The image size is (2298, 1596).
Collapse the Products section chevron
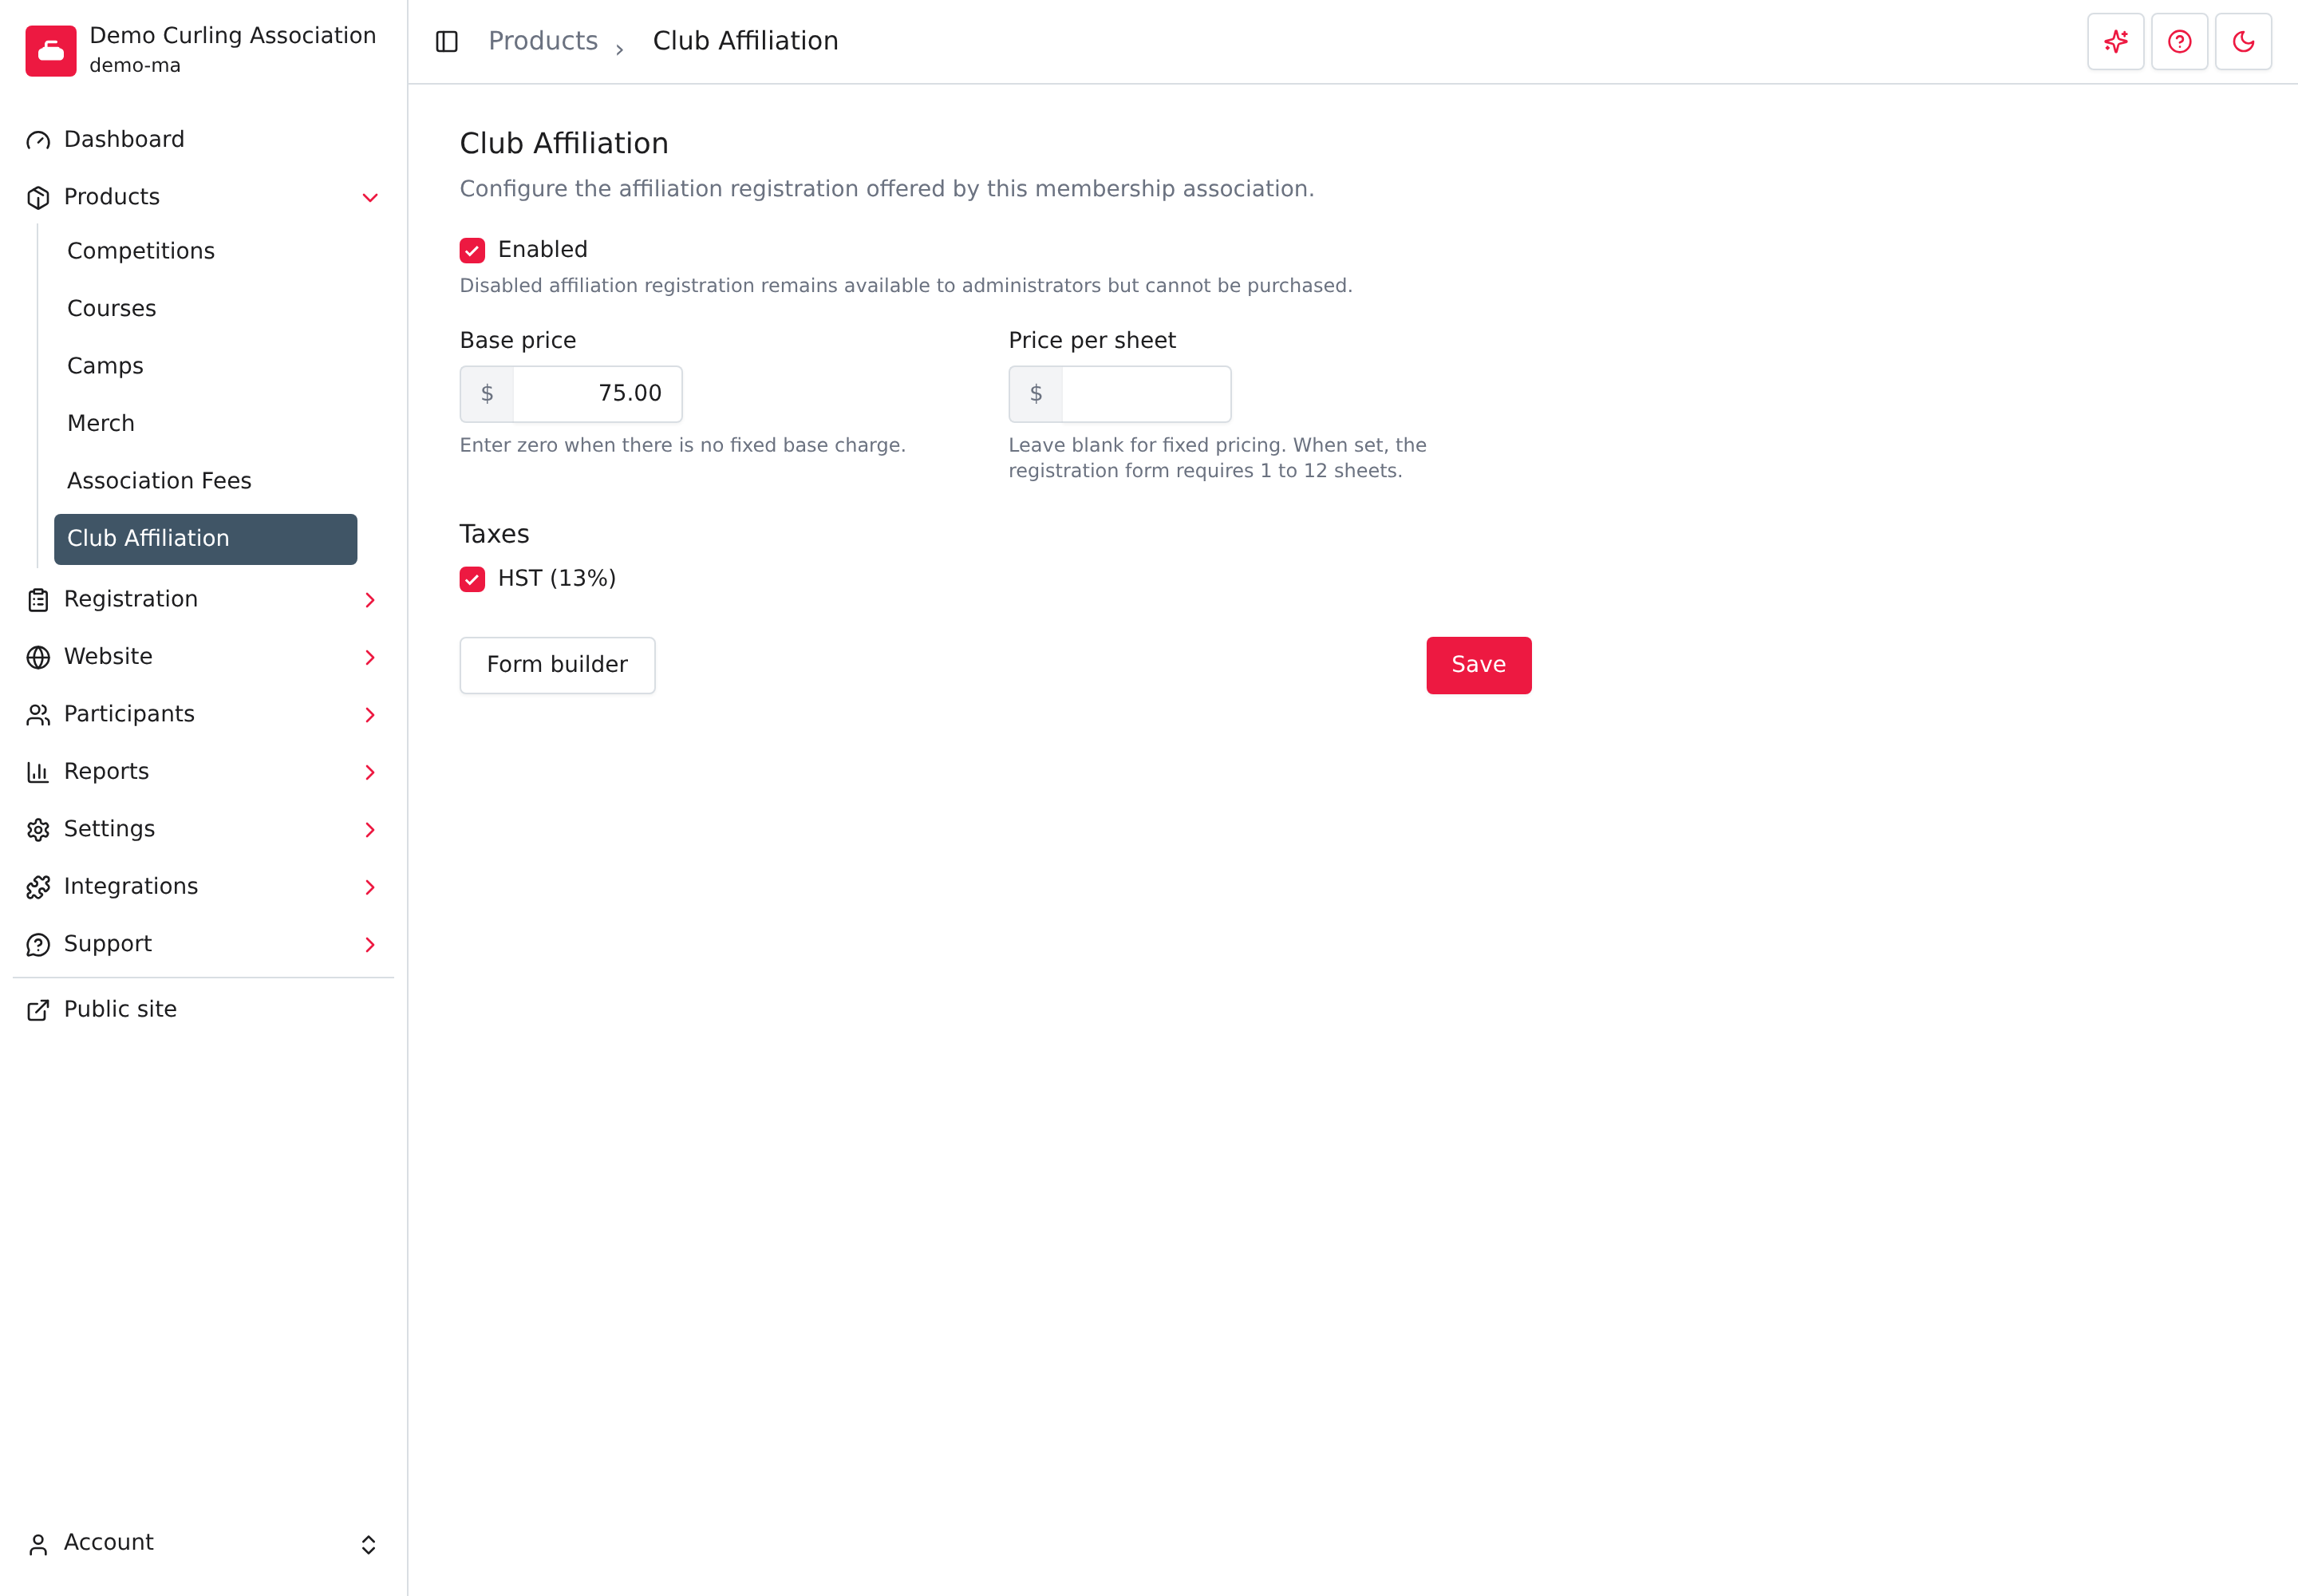coord(370,198)
